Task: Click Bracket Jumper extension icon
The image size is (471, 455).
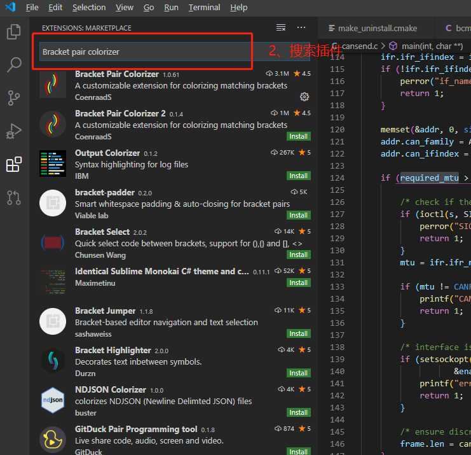Action: click(53, 321)
